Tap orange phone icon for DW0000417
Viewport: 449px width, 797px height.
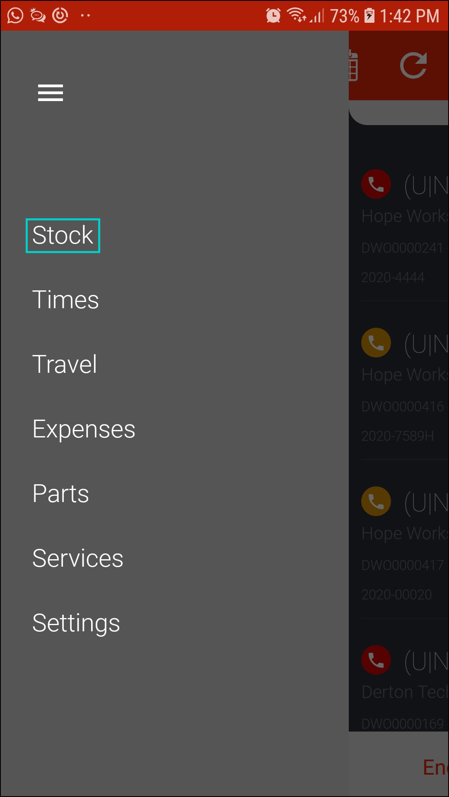point(376,501)
